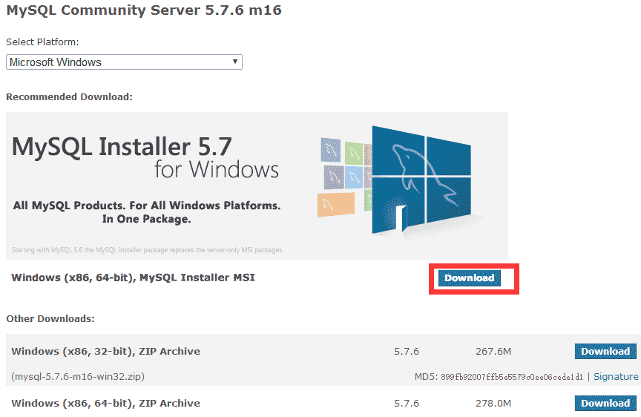Select the mysql-5.7.6-m16-win32.zip filename text
The height and width of the screenshot is (417, 641).
78,377
